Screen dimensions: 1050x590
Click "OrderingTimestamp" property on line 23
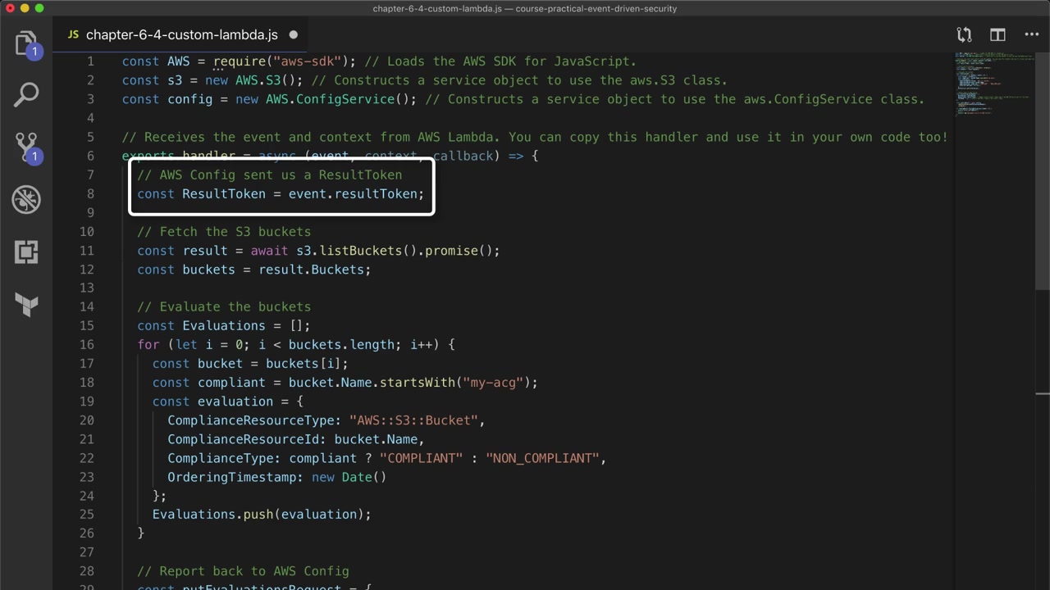(232, 477)
